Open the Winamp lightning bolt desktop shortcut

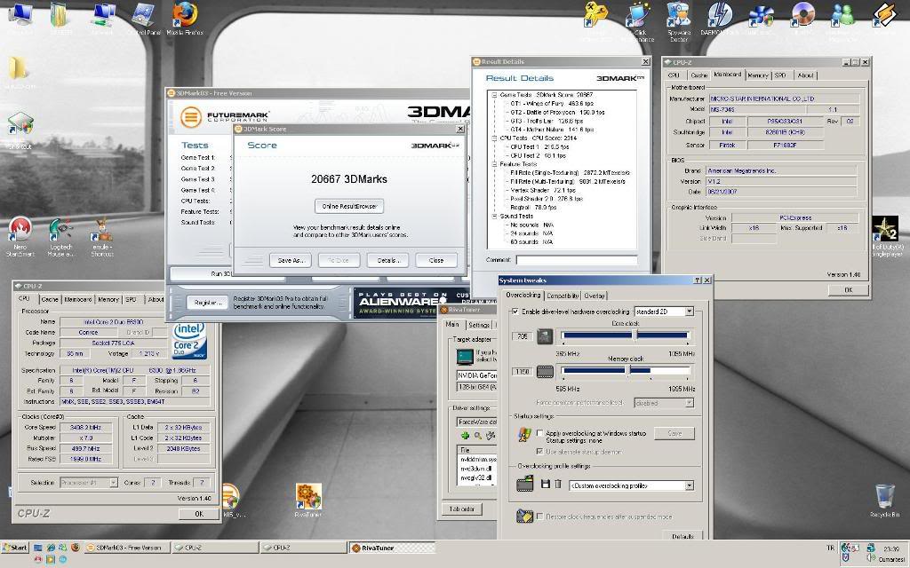click(x=885, y=14)
